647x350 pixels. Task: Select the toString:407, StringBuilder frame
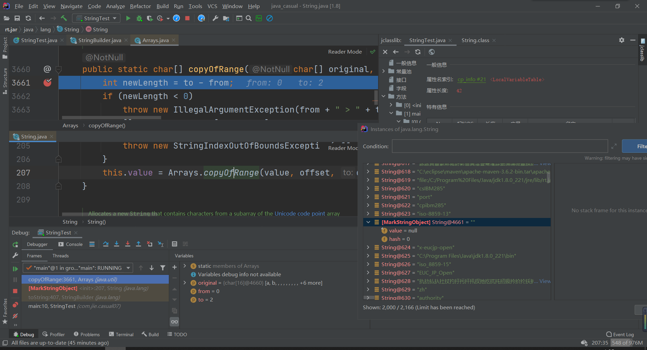tap(95, 297)
